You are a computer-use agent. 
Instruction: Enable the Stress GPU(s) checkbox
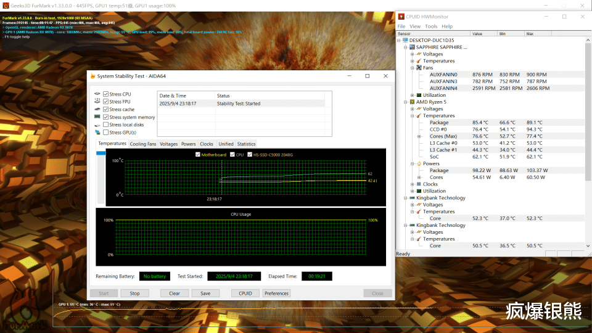(105, 133)
